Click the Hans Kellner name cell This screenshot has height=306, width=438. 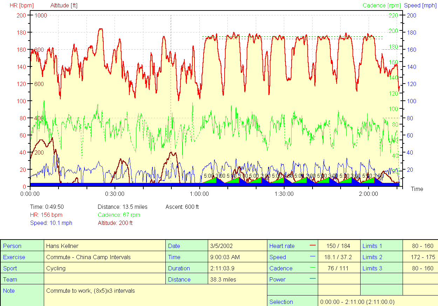pos(105,246)
